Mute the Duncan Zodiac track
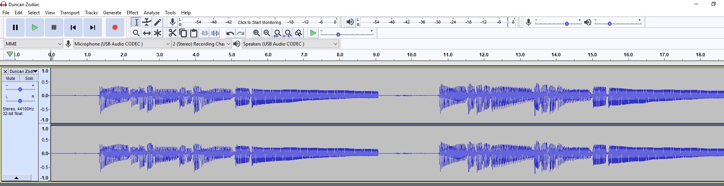 pyautogui.click(x=11, y=78)
